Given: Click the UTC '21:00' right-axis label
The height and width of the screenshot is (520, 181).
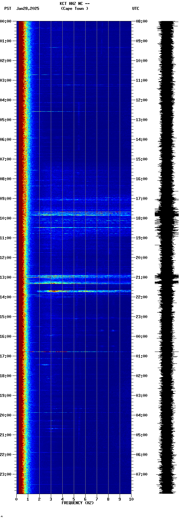Looking at the screenshot, I should pos(142,277).
